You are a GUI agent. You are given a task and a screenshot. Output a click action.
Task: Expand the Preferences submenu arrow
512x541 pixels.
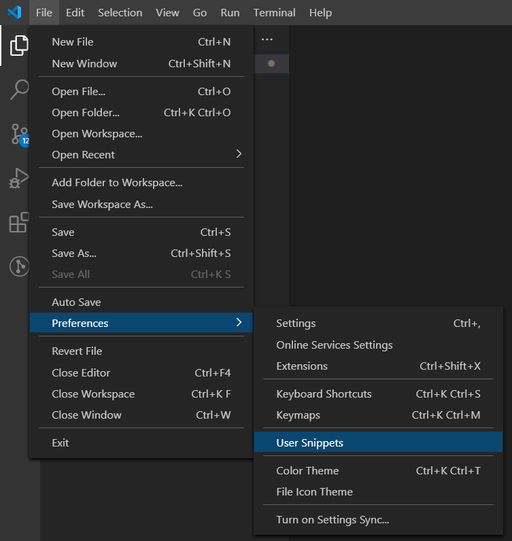point(239,322)
